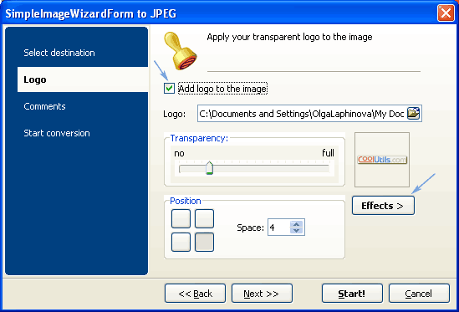Uncheck Add logo to the image

click(169, 88)
